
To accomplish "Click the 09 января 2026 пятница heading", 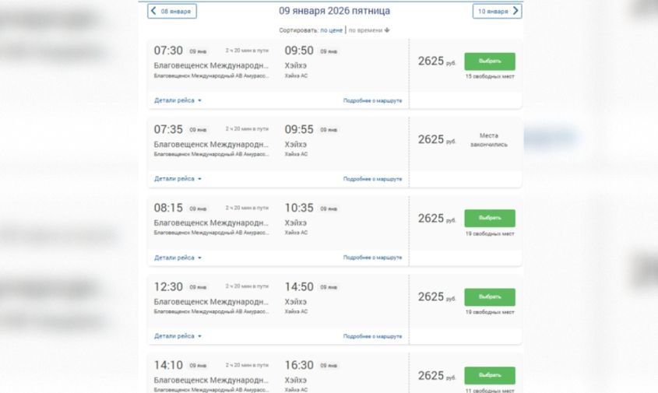I will point(334,11).
